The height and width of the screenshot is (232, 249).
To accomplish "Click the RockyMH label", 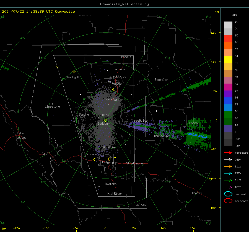I will coord(73,77).
